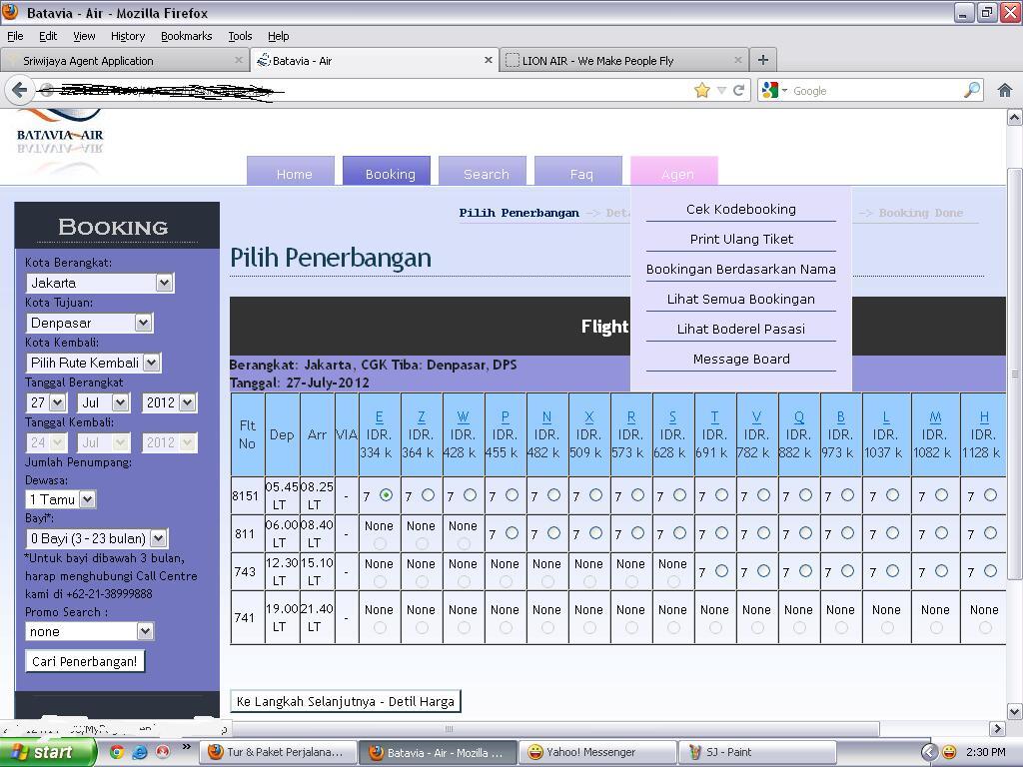Viewport: 1023px width, 767px height.
Task: Click class Q fare header link
Action: pyautogui.click(x=798, y=416)
